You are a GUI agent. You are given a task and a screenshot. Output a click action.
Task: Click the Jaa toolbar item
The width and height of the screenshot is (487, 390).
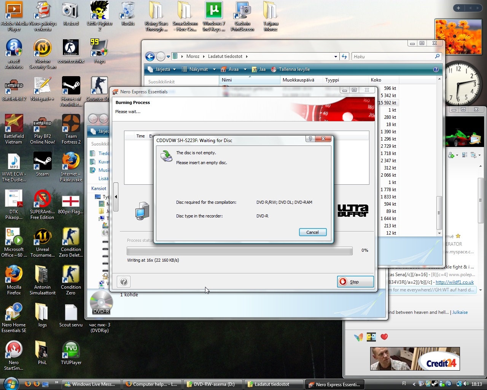click(x=259, y=69)
